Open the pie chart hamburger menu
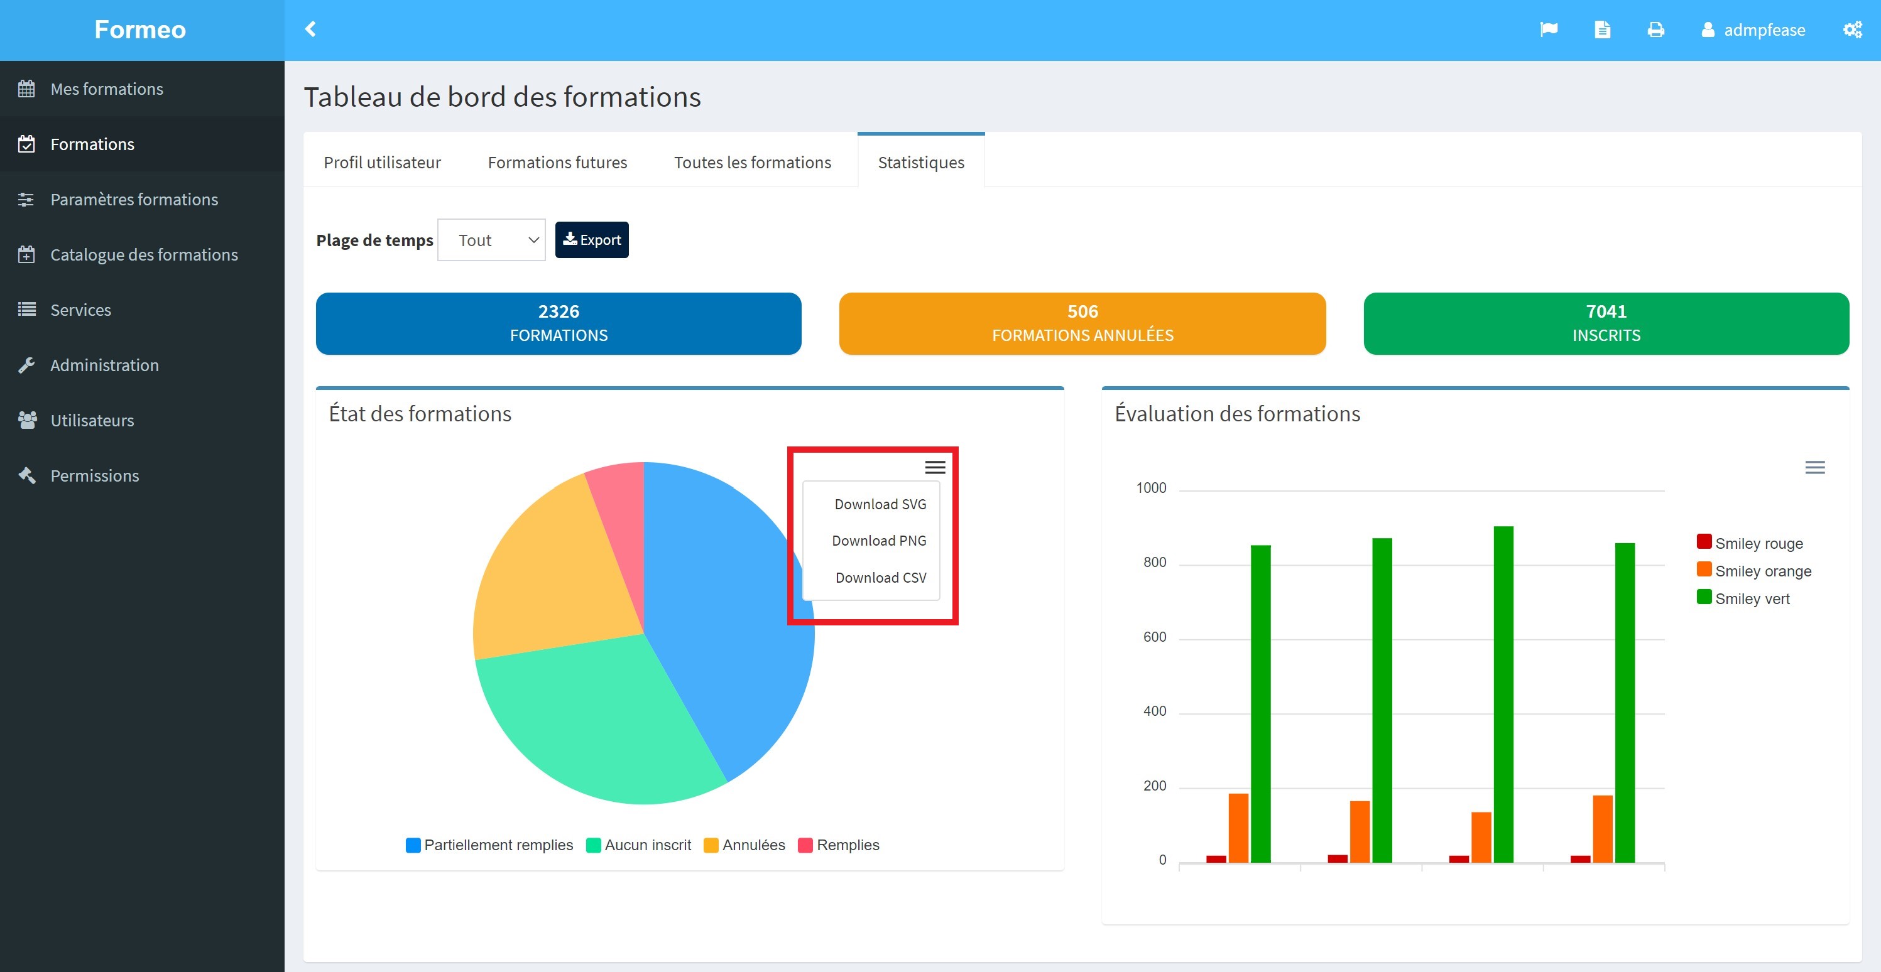Image resolution: width=1881 pixels, height=972 pixels. tap(935, 467)
